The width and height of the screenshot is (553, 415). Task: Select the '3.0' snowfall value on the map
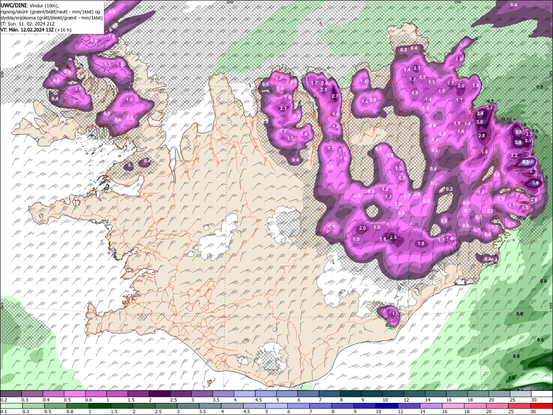[x=480, y=122]
